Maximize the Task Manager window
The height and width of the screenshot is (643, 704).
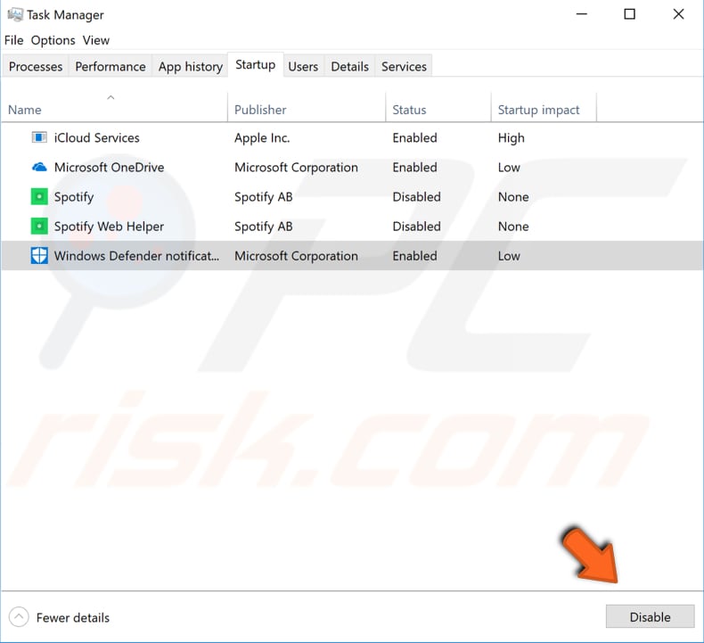click(x=629, y=14)
